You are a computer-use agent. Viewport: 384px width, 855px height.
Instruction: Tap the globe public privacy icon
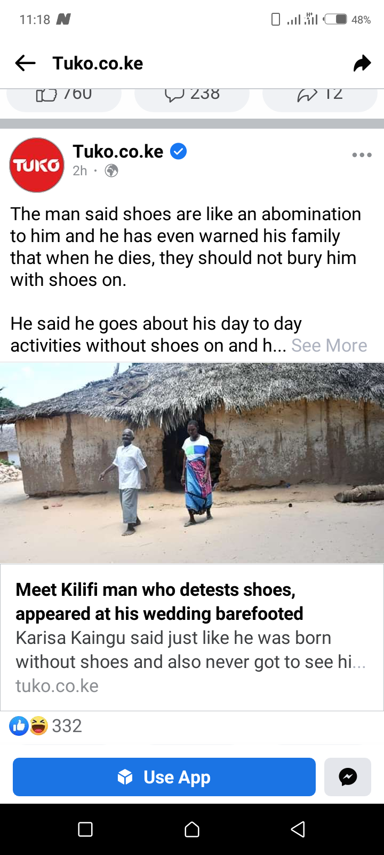coord(111,171)
